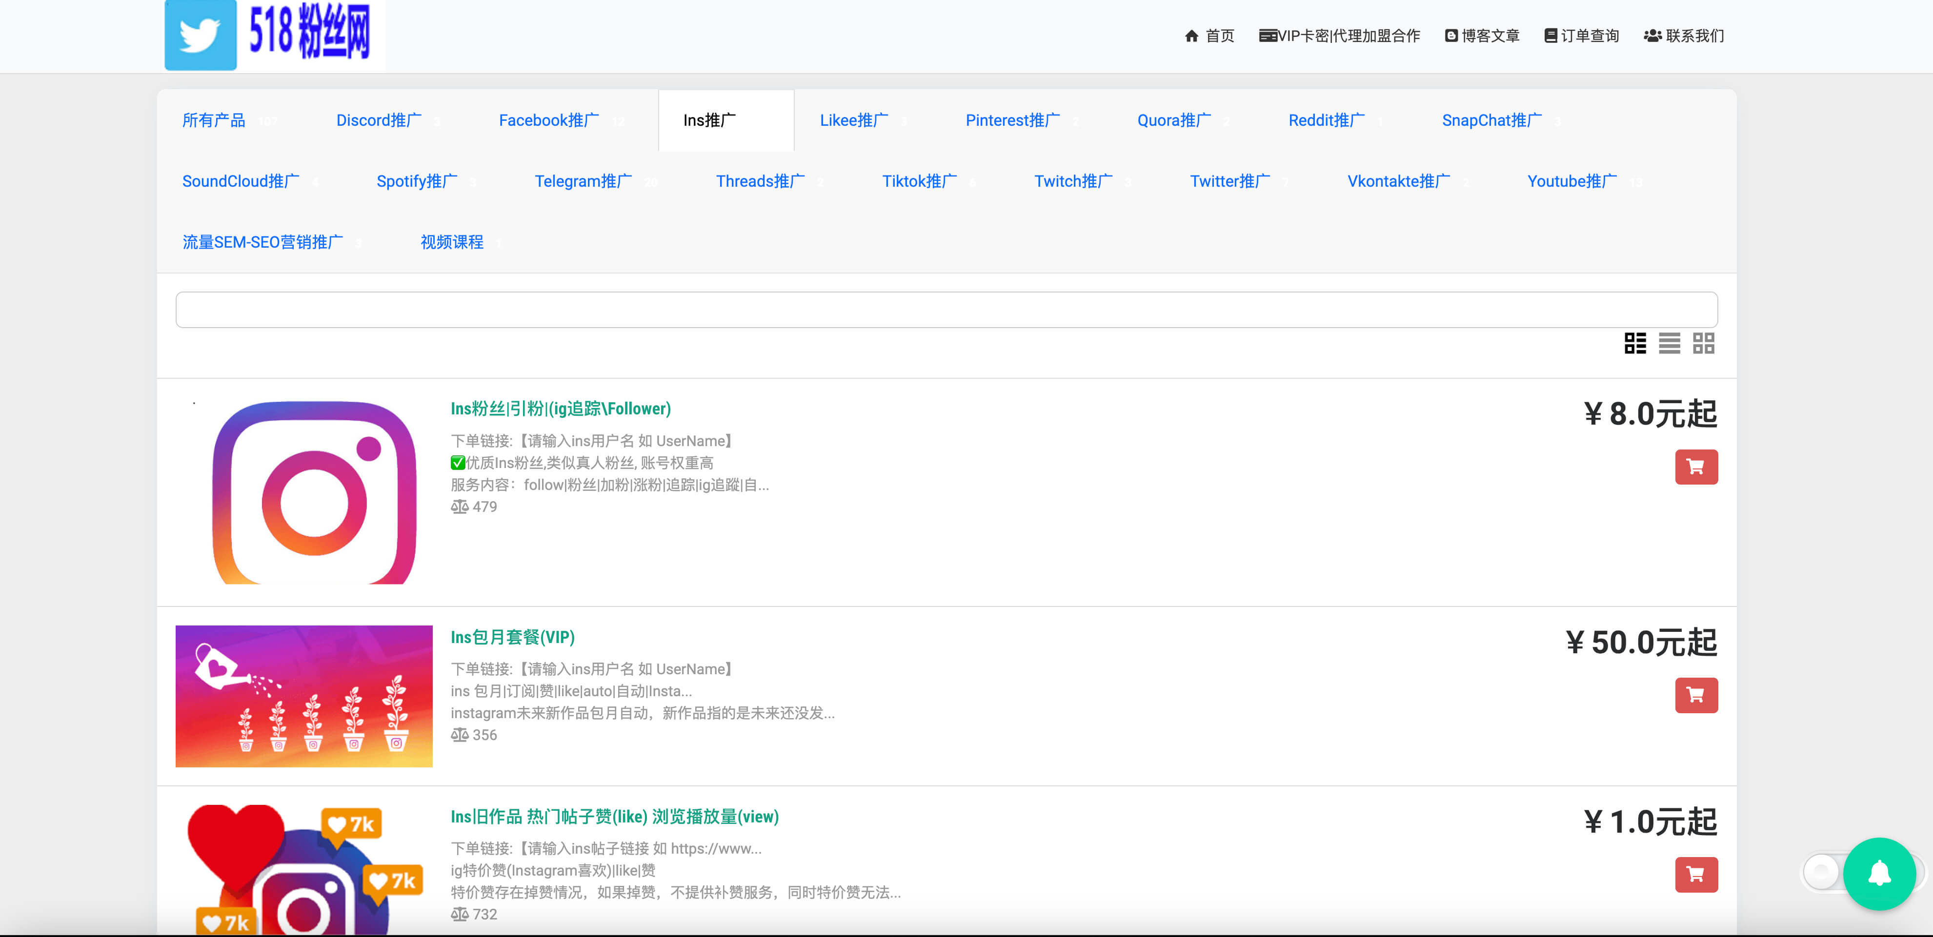Add Ins粉丝 ¥8.0 product to cart
The height and width of the screenshot is (937, 1933).
1696,467
